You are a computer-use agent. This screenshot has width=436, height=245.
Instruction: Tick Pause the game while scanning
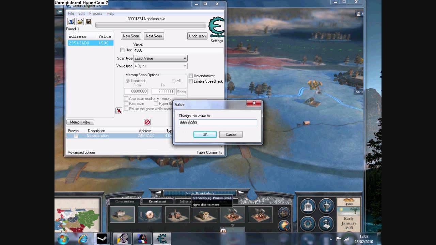(x=126, y=109)
